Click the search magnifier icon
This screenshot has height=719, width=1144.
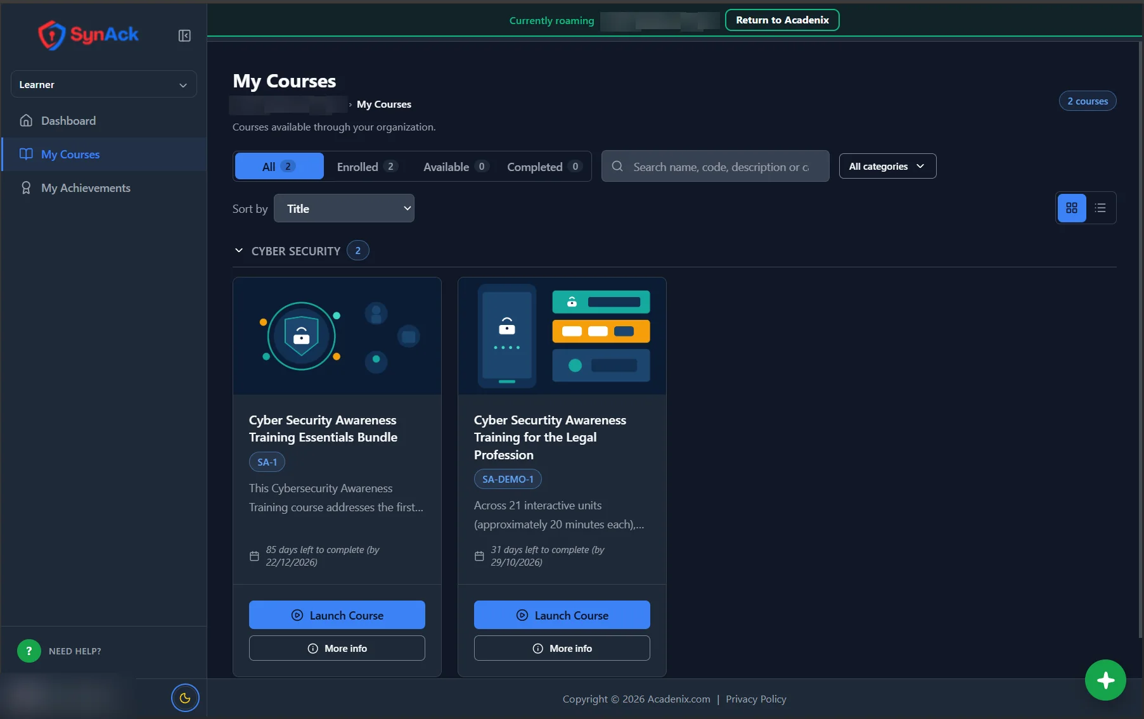(x=617, y=166)
